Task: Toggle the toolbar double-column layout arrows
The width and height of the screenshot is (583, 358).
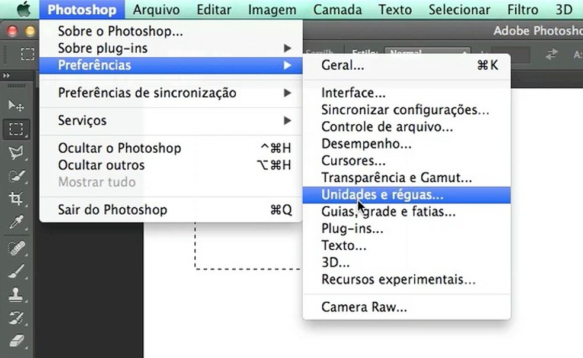Action: [x=7, y=76]
